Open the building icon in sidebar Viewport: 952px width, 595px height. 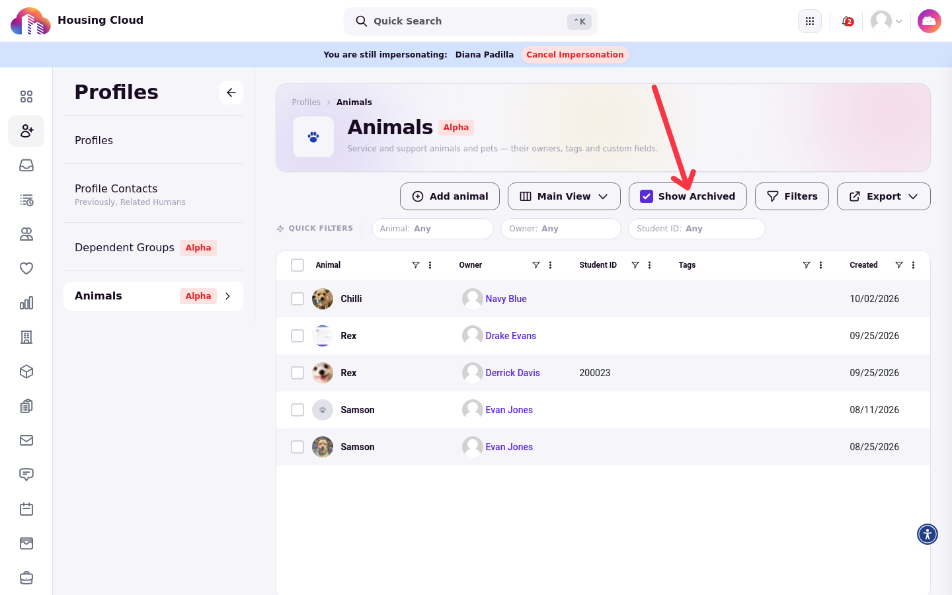coord(26,337)
